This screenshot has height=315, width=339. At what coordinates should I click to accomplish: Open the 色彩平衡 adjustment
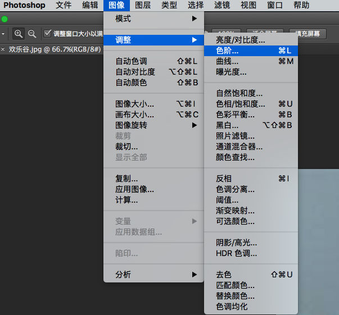251,115
